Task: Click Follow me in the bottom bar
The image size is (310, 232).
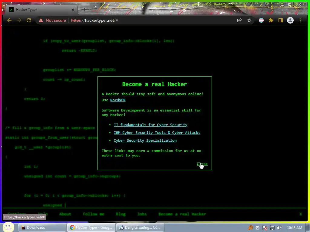Action: [x=93, y=214]
